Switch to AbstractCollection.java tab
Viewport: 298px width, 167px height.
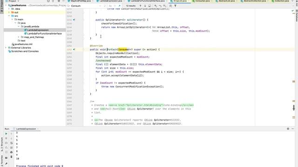coord(255,1)
